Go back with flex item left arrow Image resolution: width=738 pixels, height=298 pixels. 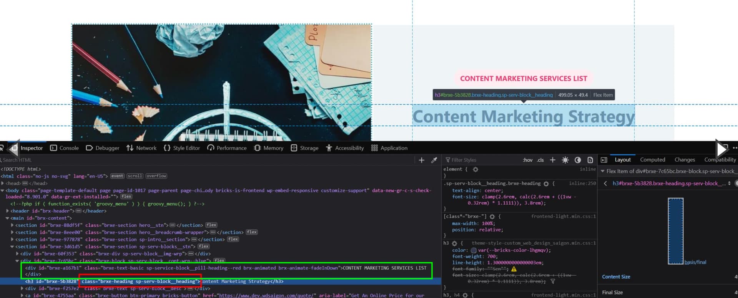(605, 184)
